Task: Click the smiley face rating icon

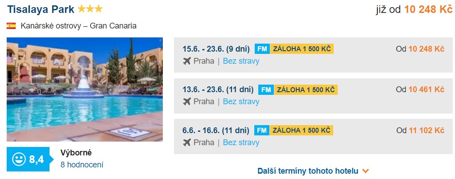Action: click(19, 159)
